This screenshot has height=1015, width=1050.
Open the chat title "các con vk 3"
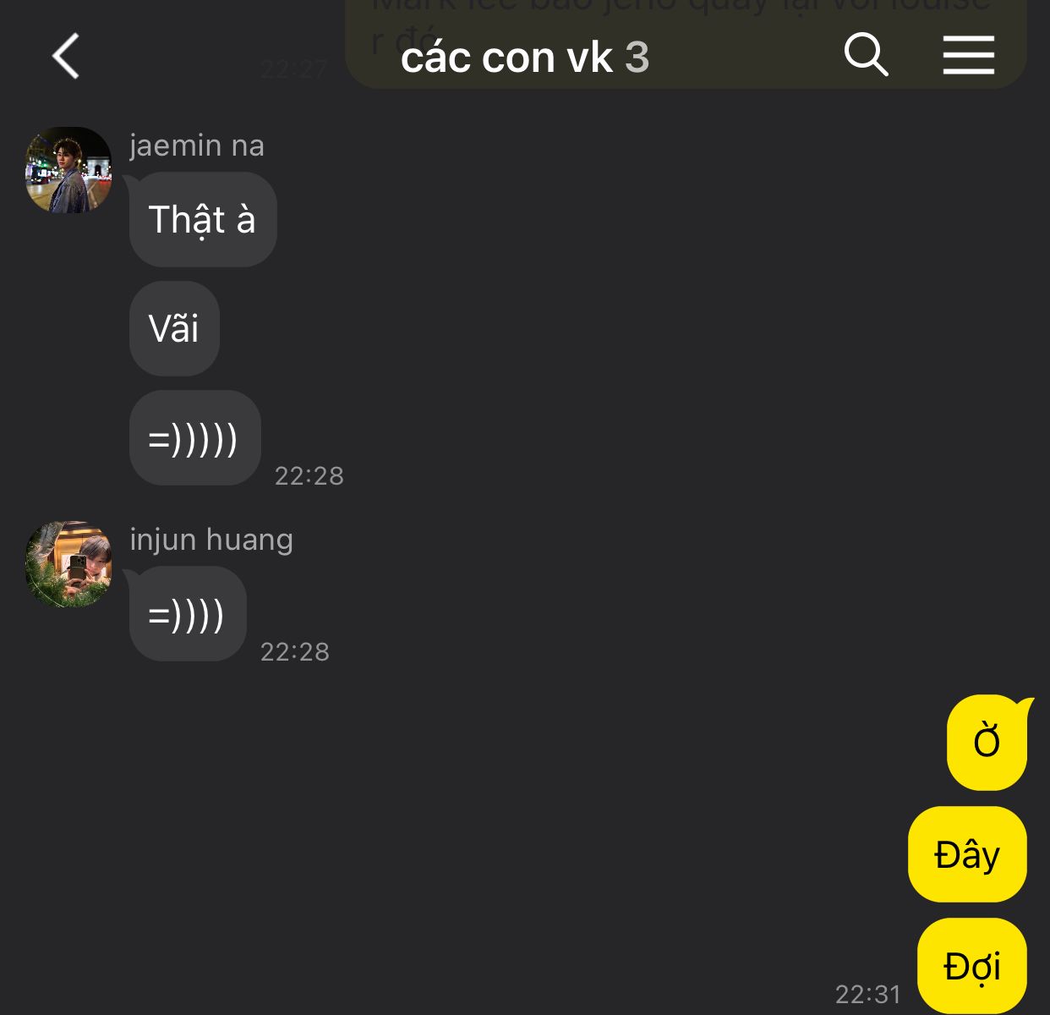(525, 58)
